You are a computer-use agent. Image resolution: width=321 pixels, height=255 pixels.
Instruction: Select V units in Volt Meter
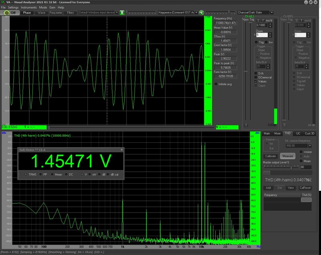coord(82,174)
